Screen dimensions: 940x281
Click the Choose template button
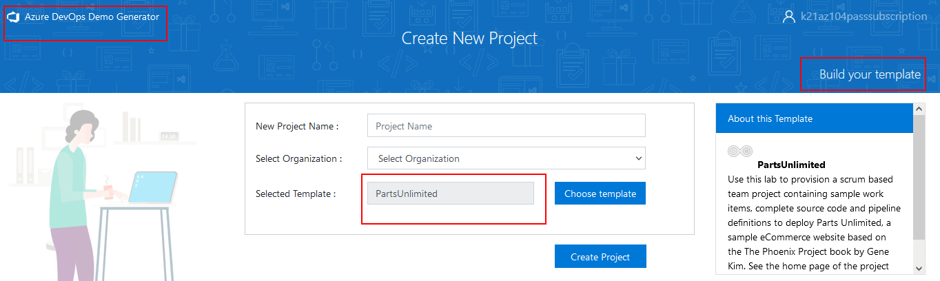coord(600,194)
